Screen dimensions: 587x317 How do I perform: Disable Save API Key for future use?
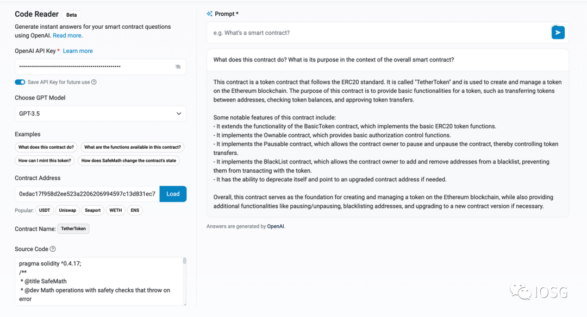coord(20,83)
